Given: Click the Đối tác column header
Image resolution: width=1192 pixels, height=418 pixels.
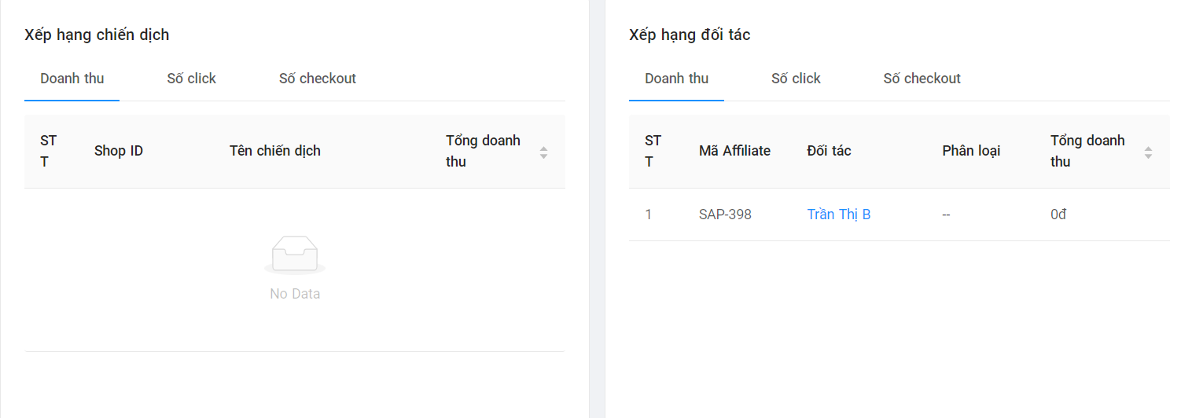Looking at the screenshot, I should 830,151.
